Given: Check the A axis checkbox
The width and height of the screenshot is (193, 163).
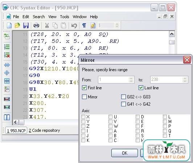Looking at the screenshot, I should pyautogui.click(x=110, y=131).
